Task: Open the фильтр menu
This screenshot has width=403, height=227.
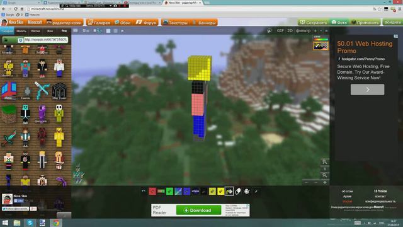Action: (303, 31)
